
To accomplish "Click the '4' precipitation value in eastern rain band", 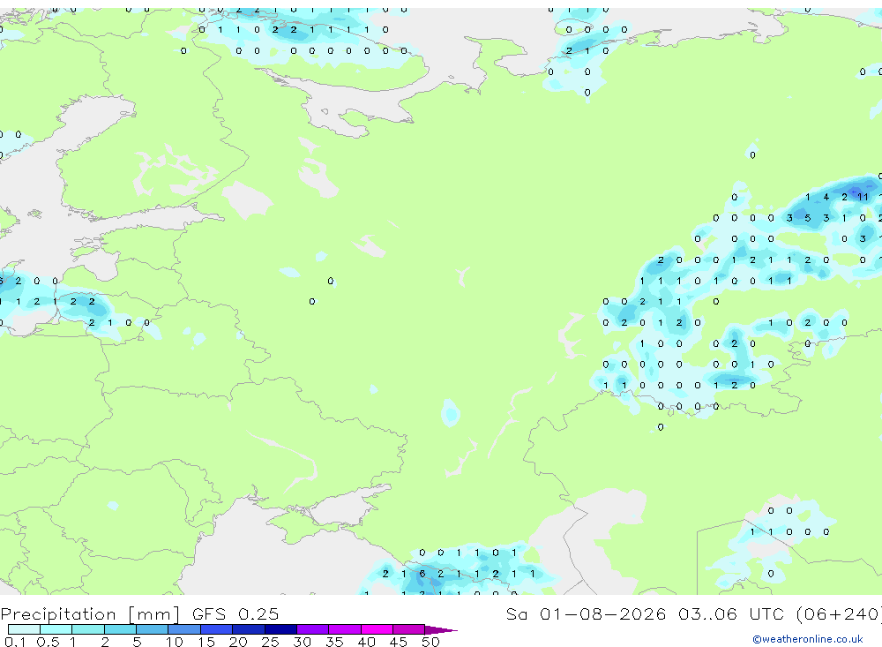I will click(826, 197).
